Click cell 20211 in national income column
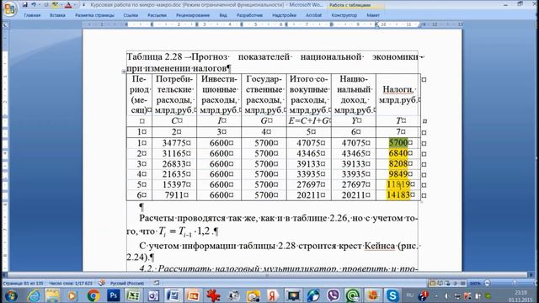The height and width of the screenshot is (303, 539). [354, 195]
